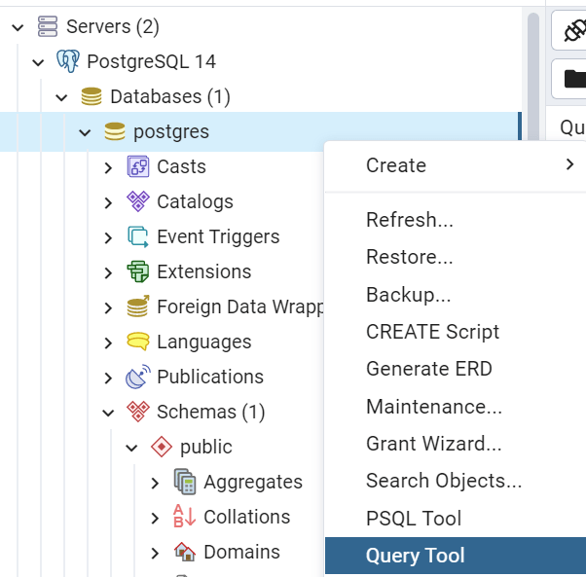Expand the Event Triggers node

coord(108,237)
